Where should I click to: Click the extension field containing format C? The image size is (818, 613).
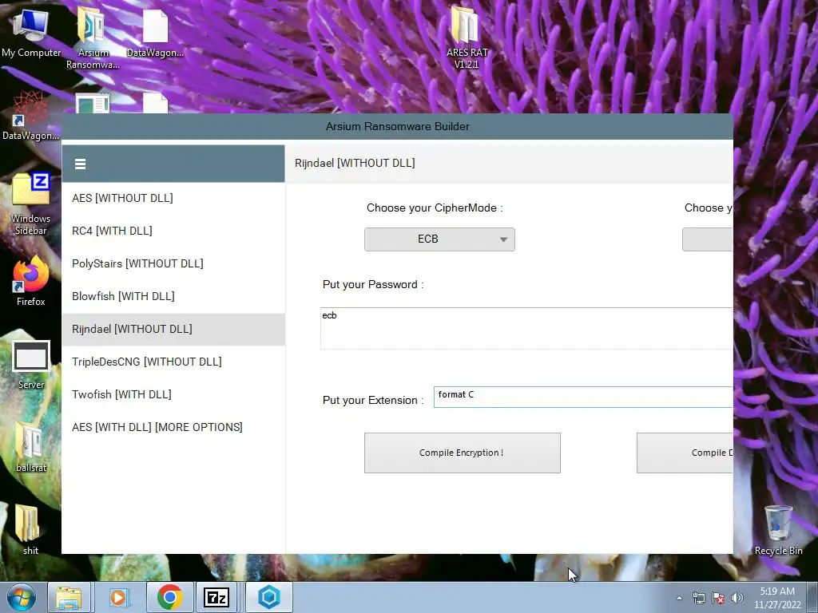pyautogui.click(x=583, y=397)
